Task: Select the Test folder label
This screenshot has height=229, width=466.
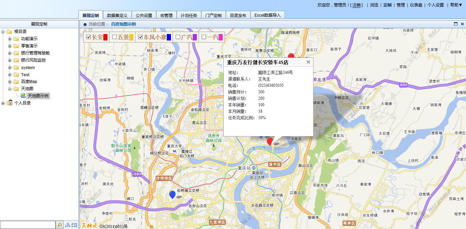Action: [x=25, y=75]
